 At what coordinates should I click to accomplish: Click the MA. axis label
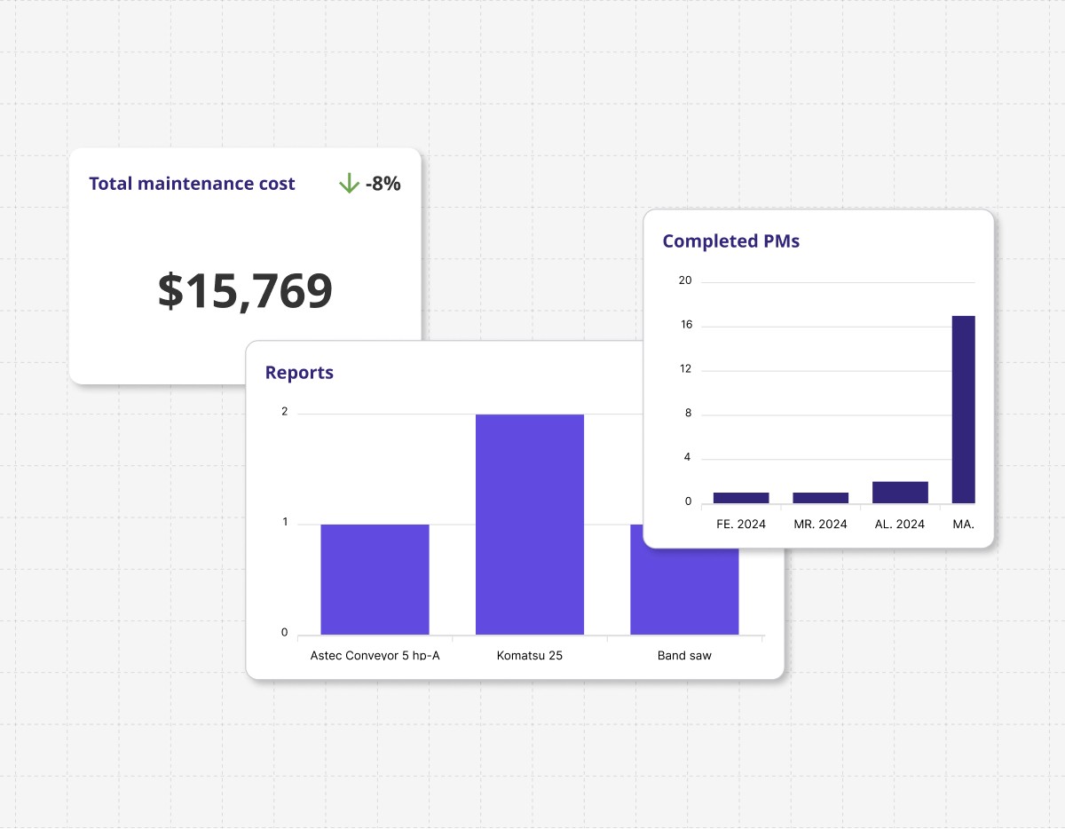[964, 524]
